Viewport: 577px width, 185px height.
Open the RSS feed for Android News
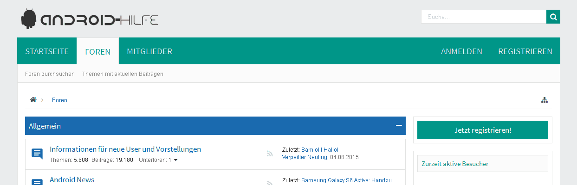tap(270, 183)
